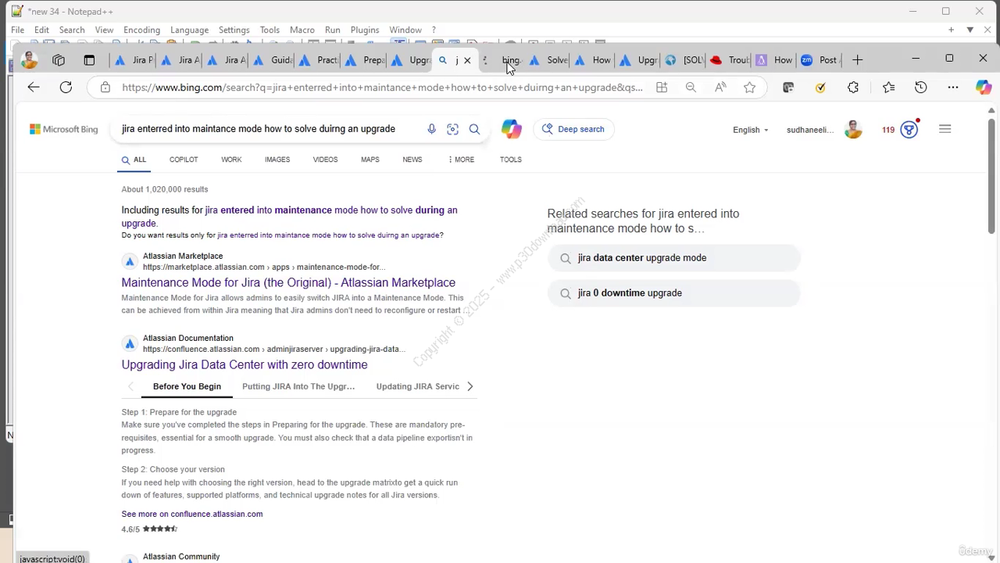Screen dimensions: 1000x563
Task: Switch to the [SOL] browser tab
Action: click(684, 60)
